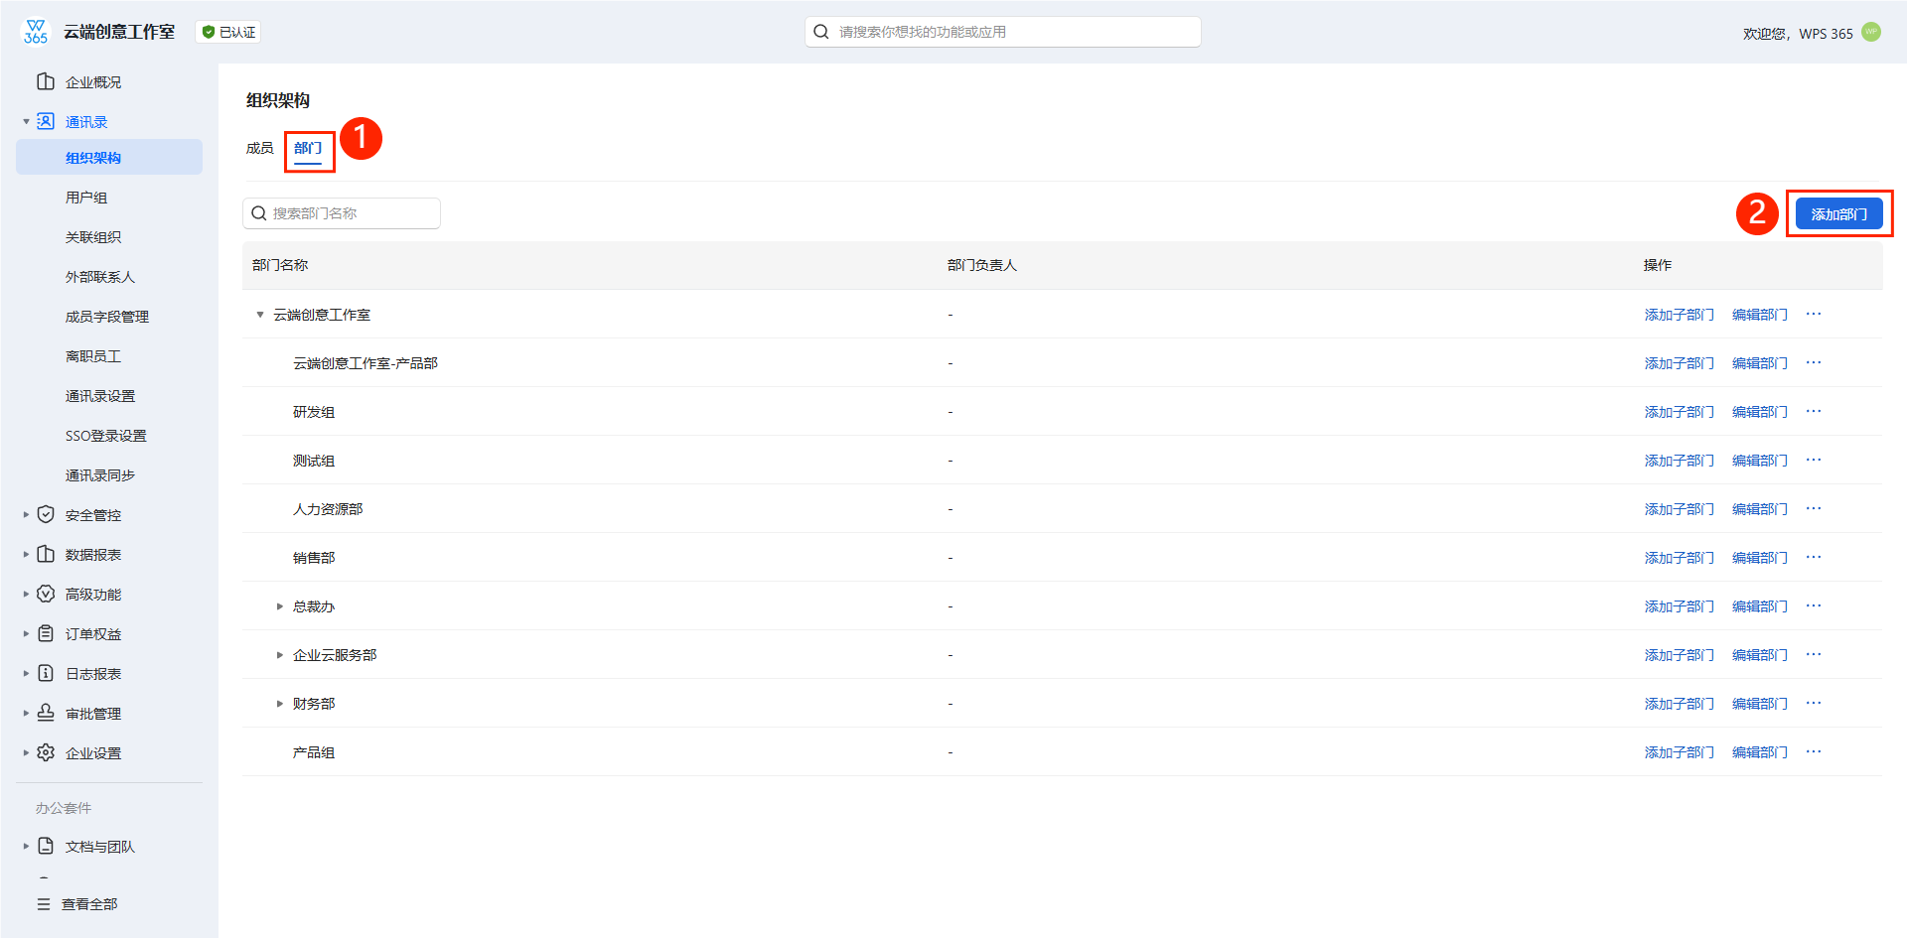
Task: Expand the 企业云服务部 department
Action: point(280,655)
